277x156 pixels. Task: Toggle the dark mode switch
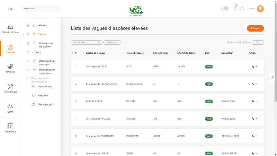tap(225, 8)
